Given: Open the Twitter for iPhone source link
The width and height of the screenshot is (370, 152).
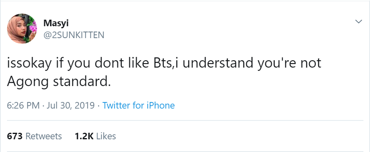Looking at the screenshot, I should (139, 105).
